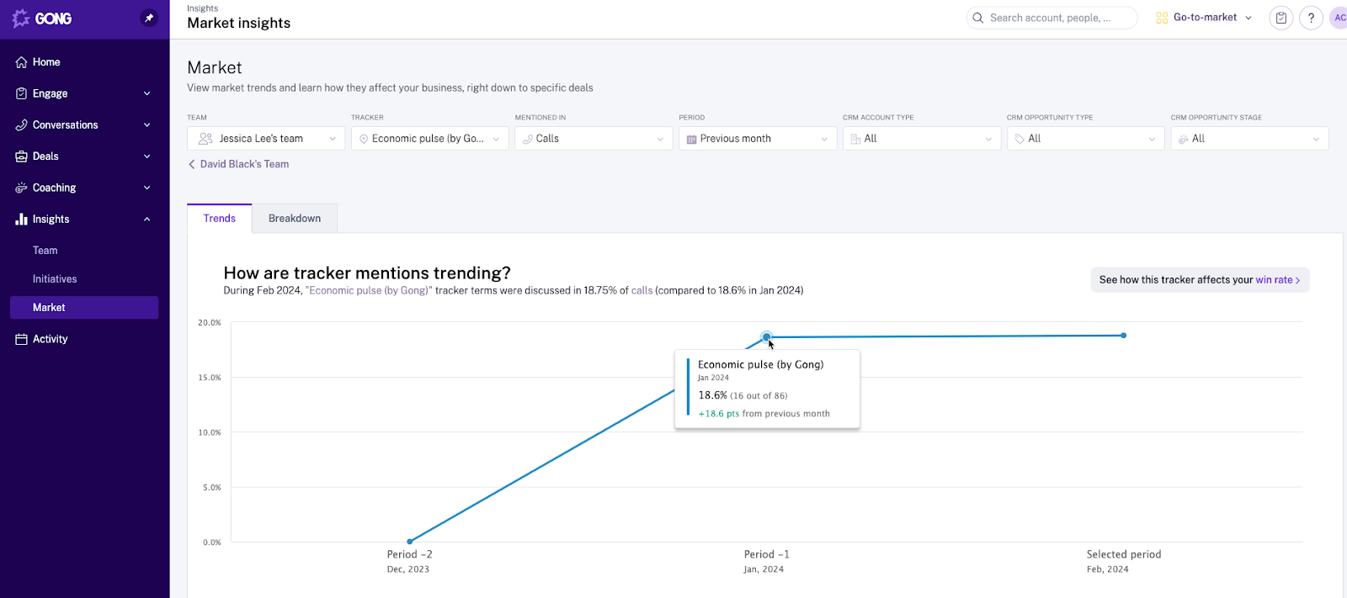
Task: Open the Go-to-market workspace dropdown
Action: click(x=1205, y=18)
